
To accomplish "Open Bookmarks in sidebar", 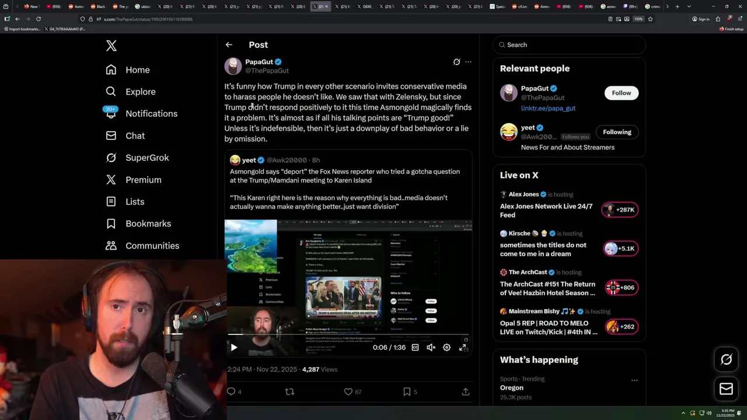I will [x=138, y=223].
